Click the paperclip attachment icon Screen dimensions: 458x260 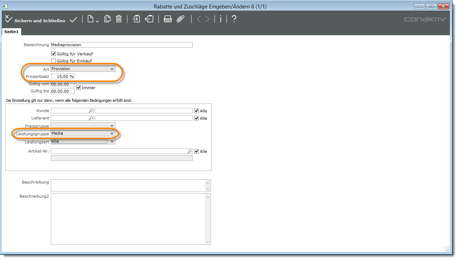[181, 19]
